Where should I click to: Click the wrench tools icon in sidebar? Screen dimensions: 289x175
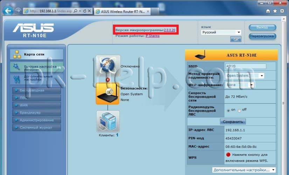[x=16, y=79]
